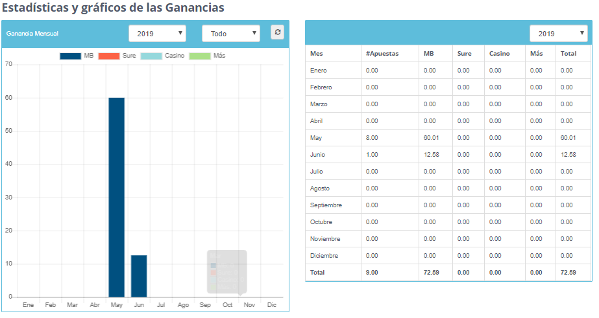This screenshot has width=599, height=318.
Task: Click the Mes column header
Action: click(x=316, y=54)
